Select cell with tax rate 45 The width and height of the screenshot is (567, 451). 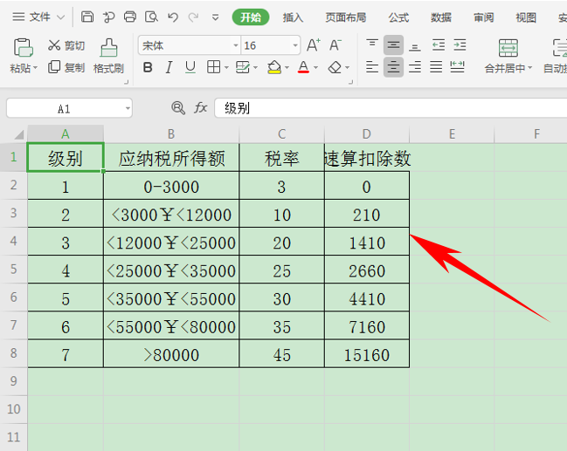point(281,354)
